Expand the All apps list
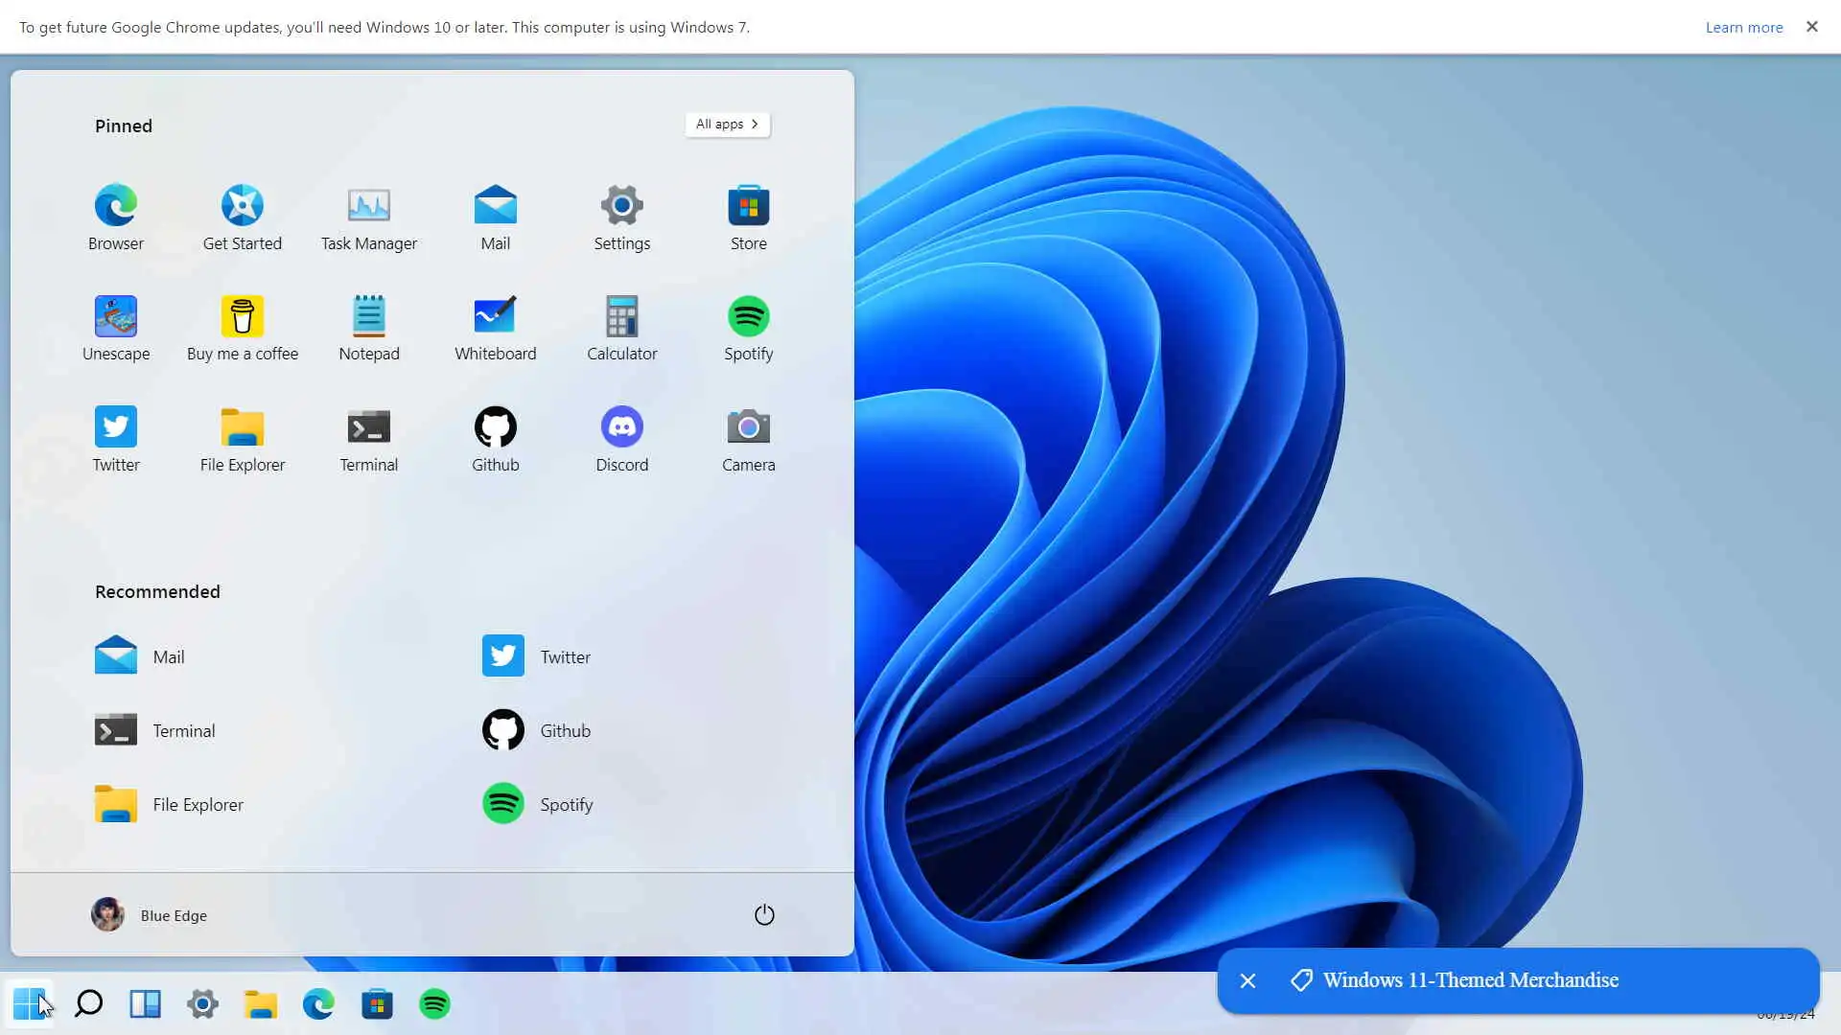Viewport: 1841px width, 1035px height. pyautogui.click(x=727, y=125)
